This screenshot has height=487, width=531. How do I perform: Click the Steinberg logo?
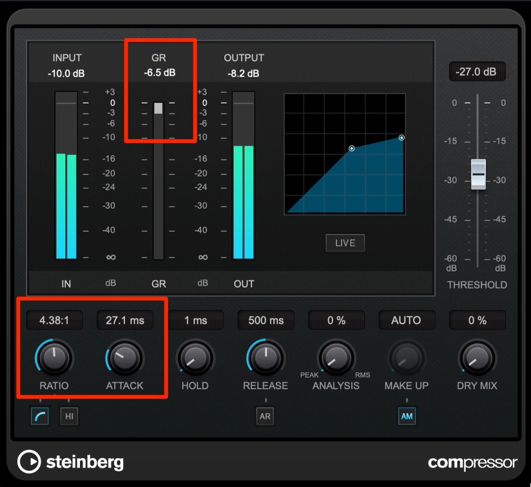pos(71,462)
